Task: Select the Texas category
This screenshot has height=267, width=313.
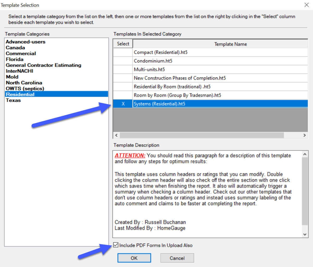Action: (13, 100)
